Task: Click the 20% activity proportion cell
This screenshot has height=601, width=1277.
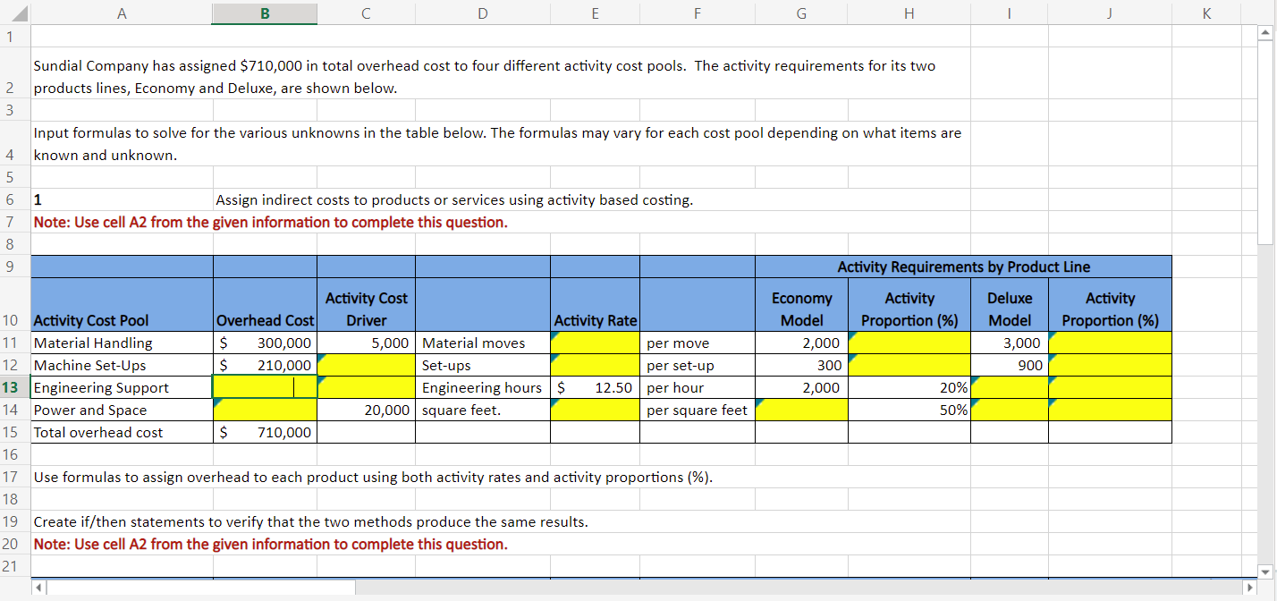Action: [909, 387]
